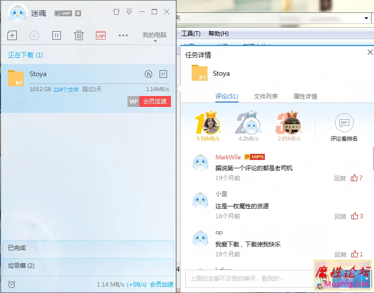Play Stoya task while downloading
Viewport: 374px width, 293px height.
[148, 74]
